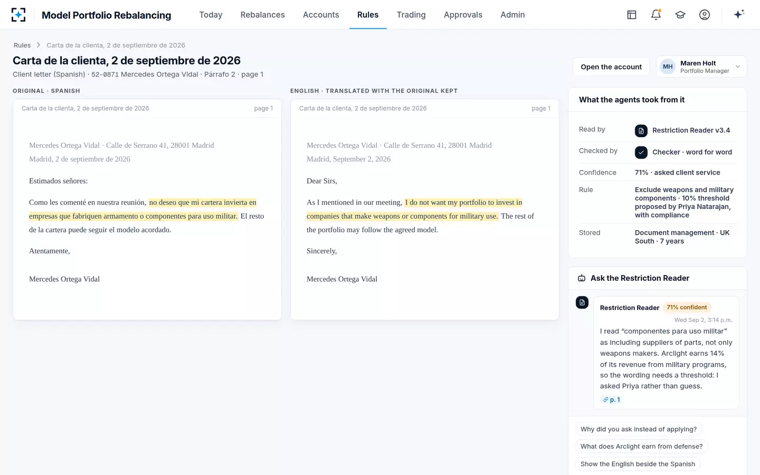760x475 pixels.
Task: Click 'Madrid, 2 de septiembre de 2026' date line
Action: [80, 159]
